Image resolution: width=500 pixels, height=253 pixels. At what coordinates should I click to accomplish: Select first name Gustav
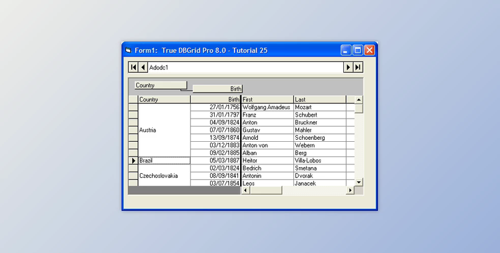(267, 130)
